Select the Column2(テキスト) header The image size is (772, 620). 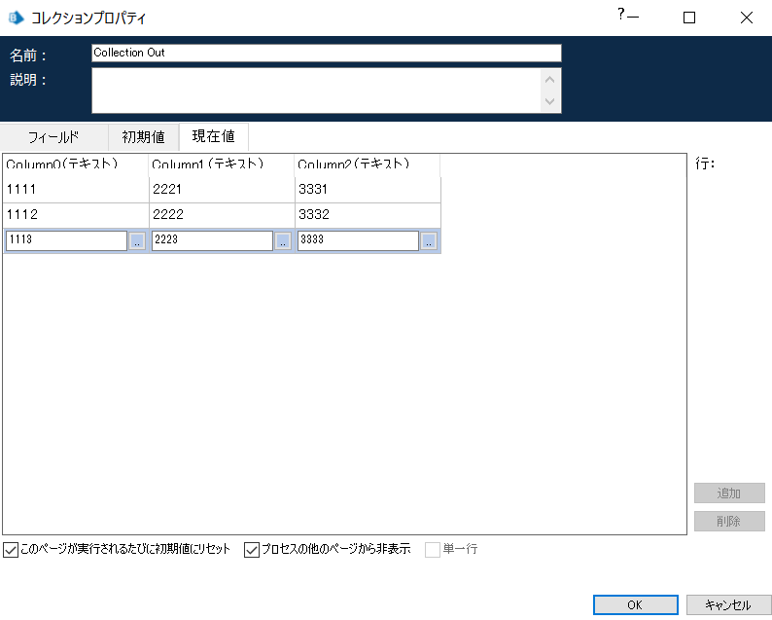click(x=368, y=165)
